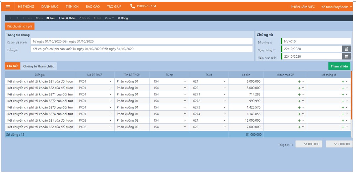Open calendar for Ngày chứng từ
356x173 pixels.
346,49
